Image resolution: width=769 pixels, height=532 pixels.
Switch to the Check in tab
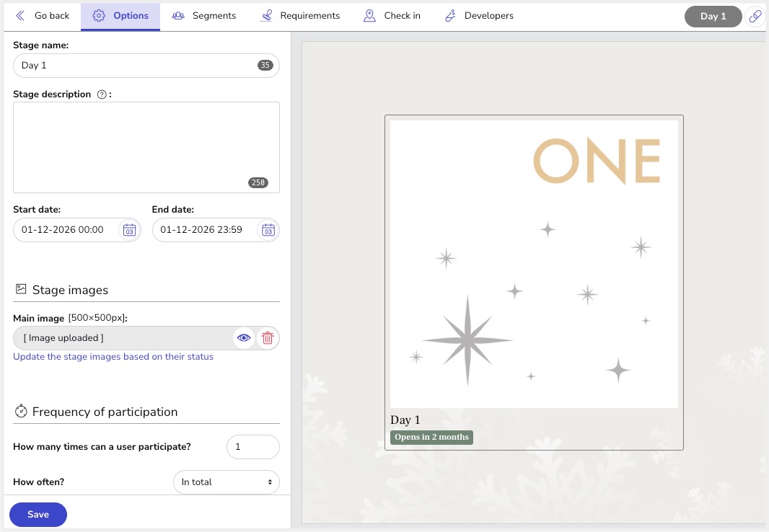pyautogui.click(x=392, y=16)
